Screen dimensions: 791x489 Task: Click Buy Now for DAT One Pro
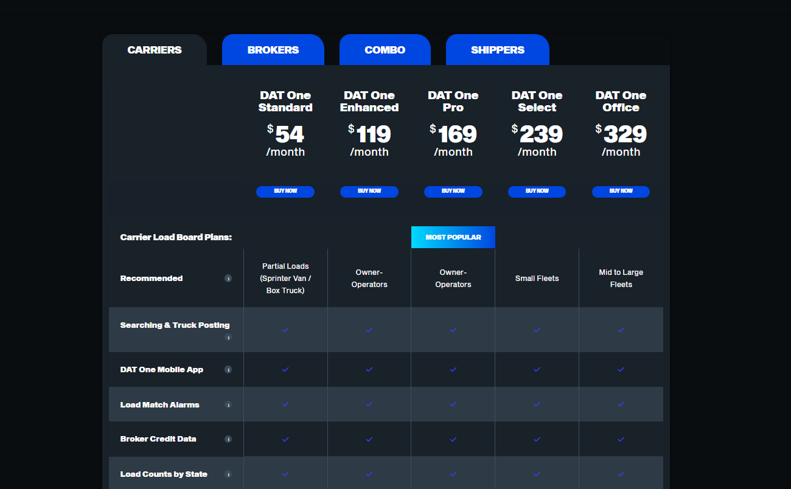[x=453, y=192]
